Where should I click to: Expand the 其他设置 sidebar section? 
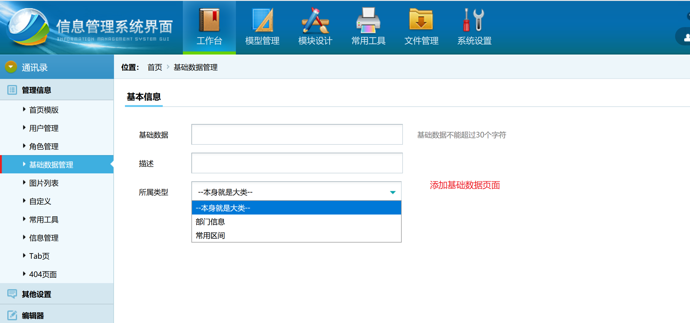click(57, 294)
